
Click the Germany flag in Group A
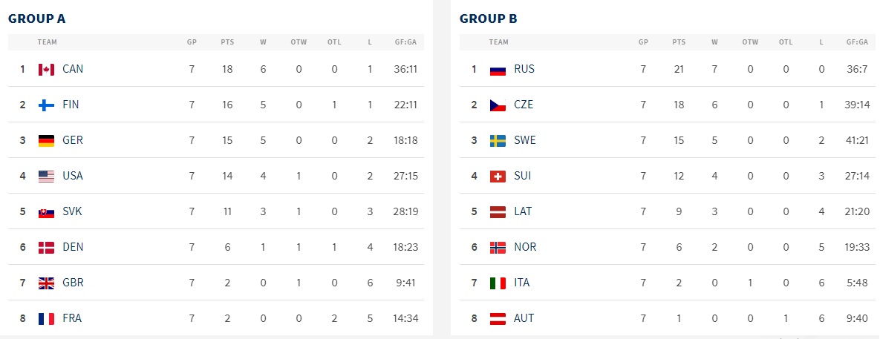tap(46, 140)
